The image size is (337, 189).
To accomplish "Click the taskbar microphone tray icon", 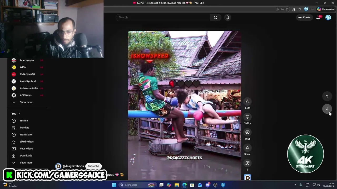I will click(x=301, y=185).
